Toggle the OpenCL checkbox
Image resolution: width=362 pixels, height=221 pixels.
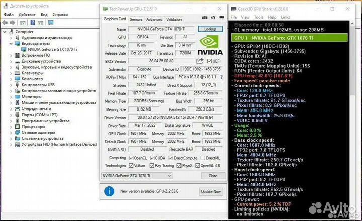pos(131,158)
